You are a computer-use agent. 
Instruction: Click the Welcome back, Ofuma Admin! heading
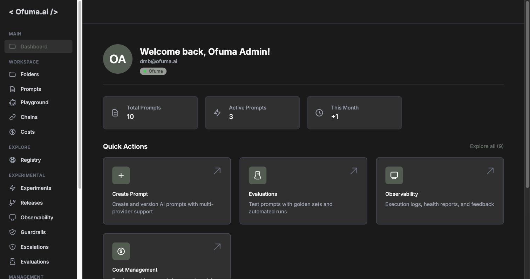(x=205, y=52)
